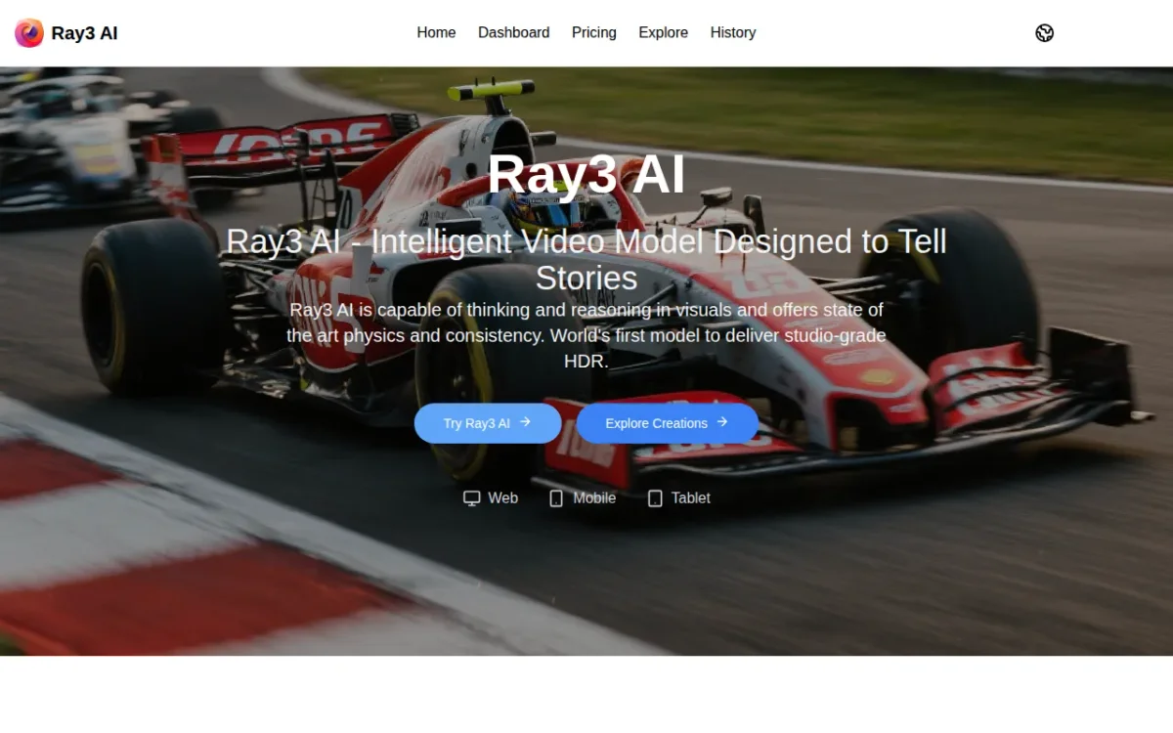Select the Tablet platform label
The height and width of the screenshot is (733, 1173).
690,498
